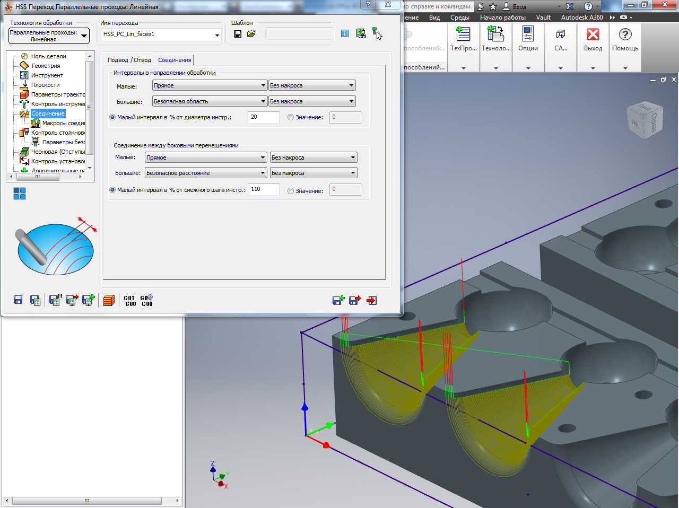Select Малый интервал в % от диаметра radio
The width and height of the screenshot is (679, 508).
tap(112, 117)
